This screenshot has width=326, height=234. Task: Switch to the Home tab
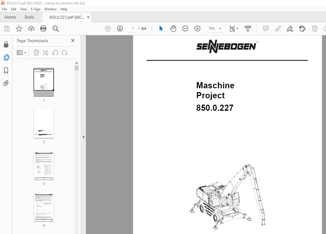point(10,17)
